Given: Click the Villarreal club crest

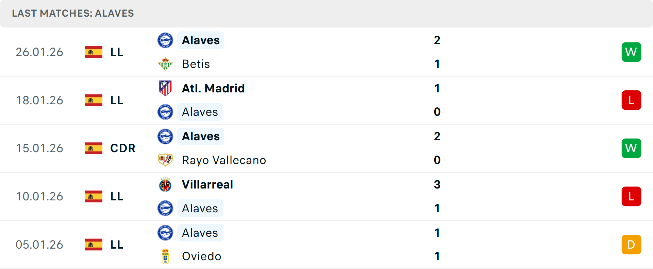Looking at the screenshot, I should [165, 184].
